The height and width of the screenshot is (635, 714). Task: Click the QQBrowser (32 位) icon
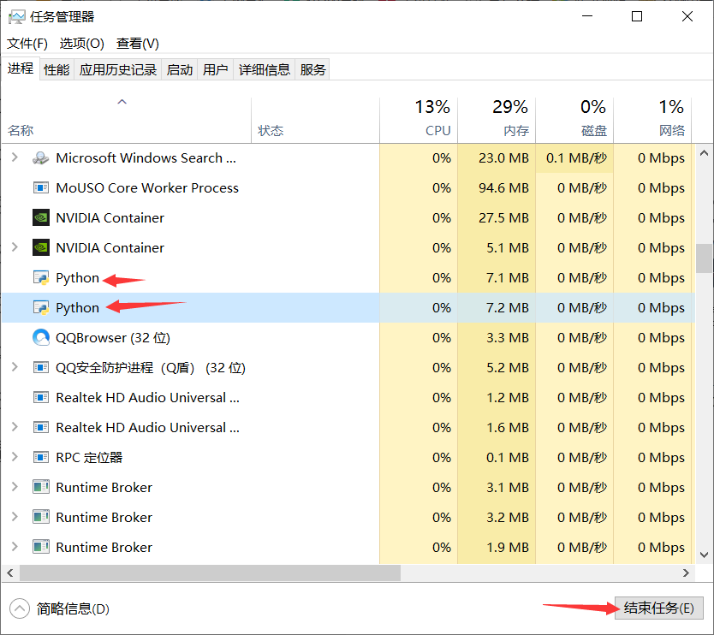[41, 337]
